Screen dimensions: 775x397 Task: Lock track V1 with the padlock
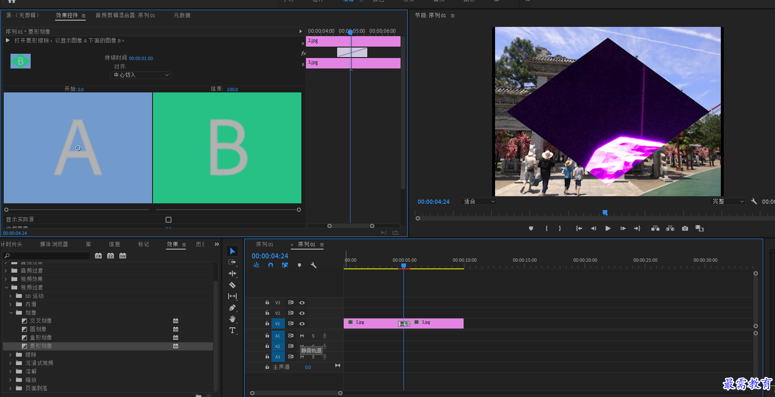(267, 323)
